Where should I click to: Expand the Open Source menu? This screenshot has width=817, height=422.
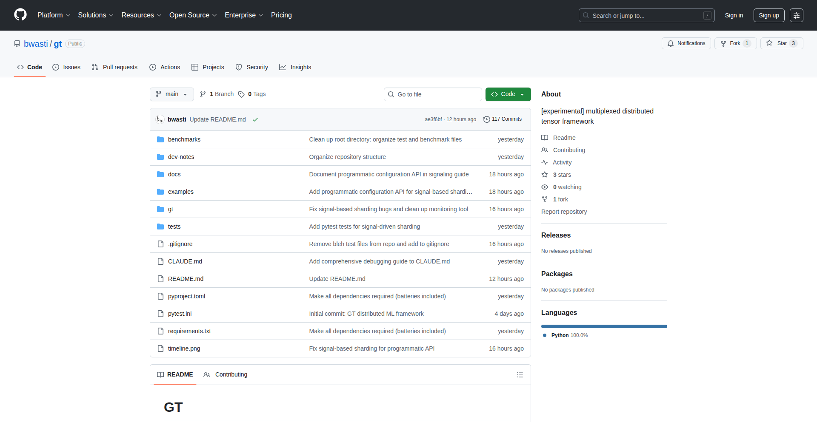point(193,15)
